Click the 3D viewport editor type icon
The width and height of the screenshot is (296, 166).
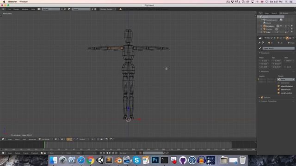pos(3,139)
